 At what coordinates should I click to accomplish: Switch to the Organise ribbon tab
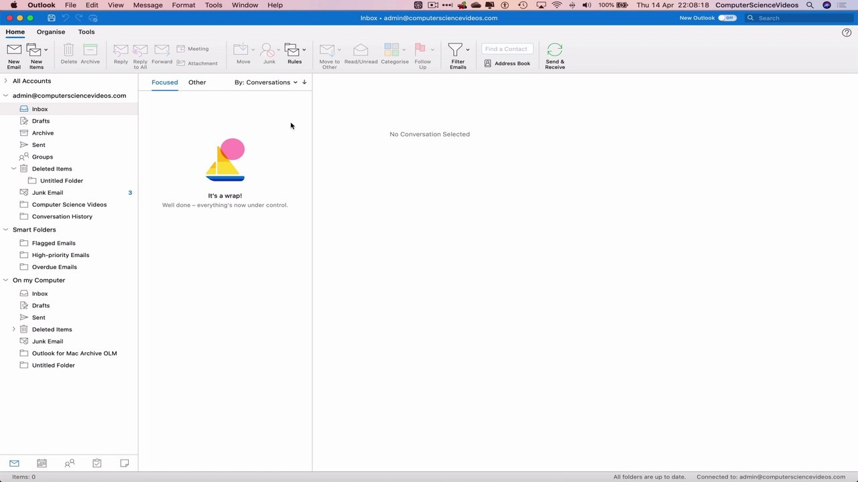51,31
